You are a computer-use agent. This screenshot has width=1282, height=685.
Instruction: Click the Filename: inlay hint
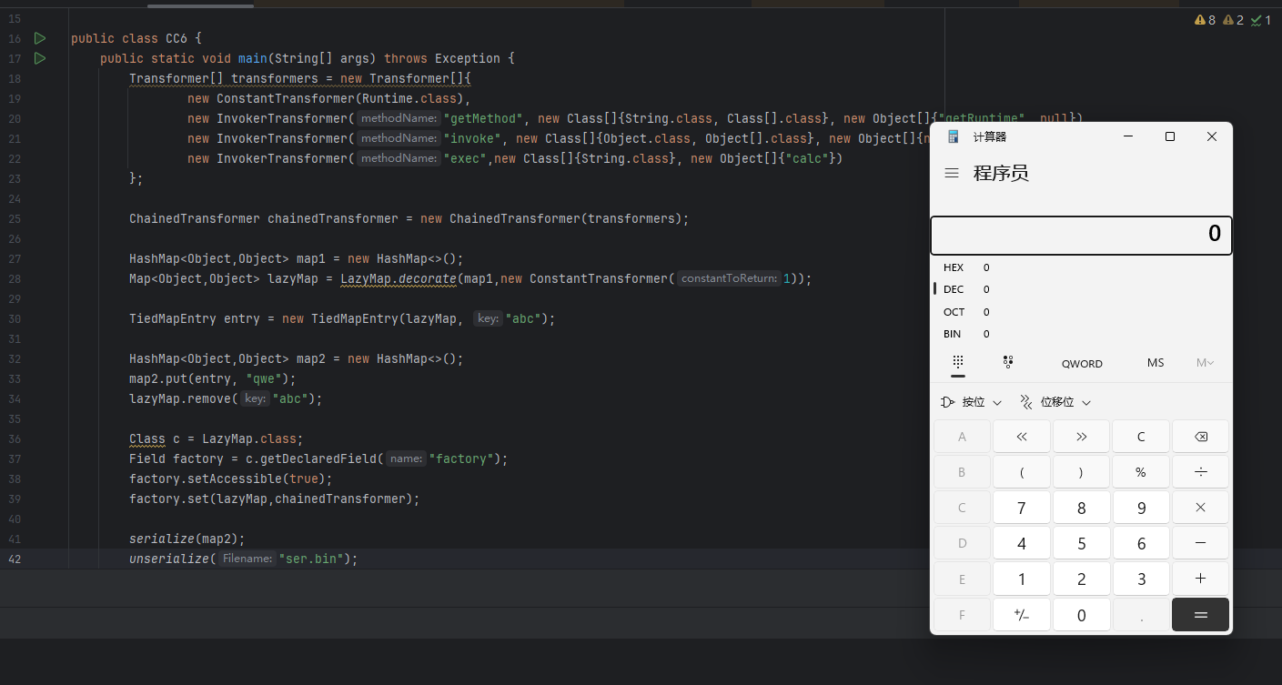click(247, 559)
